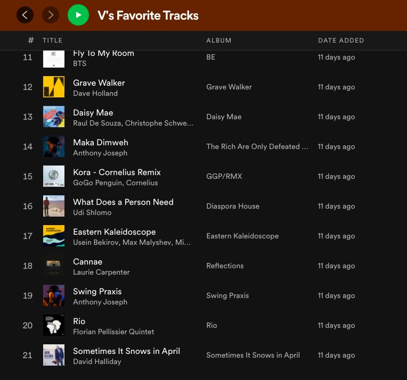Click Eastern Kaleidoscope track cover art
The width and height of the screenshot is (407, 380).
(x=54, y=236)
